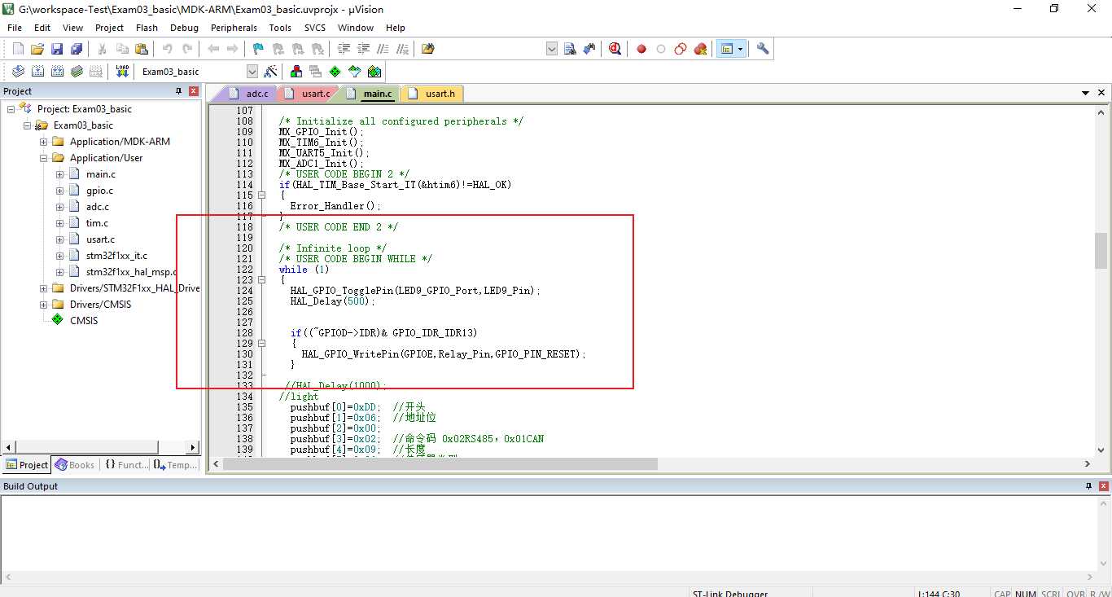Disable all breakpoints icon

tap(681, 49)
